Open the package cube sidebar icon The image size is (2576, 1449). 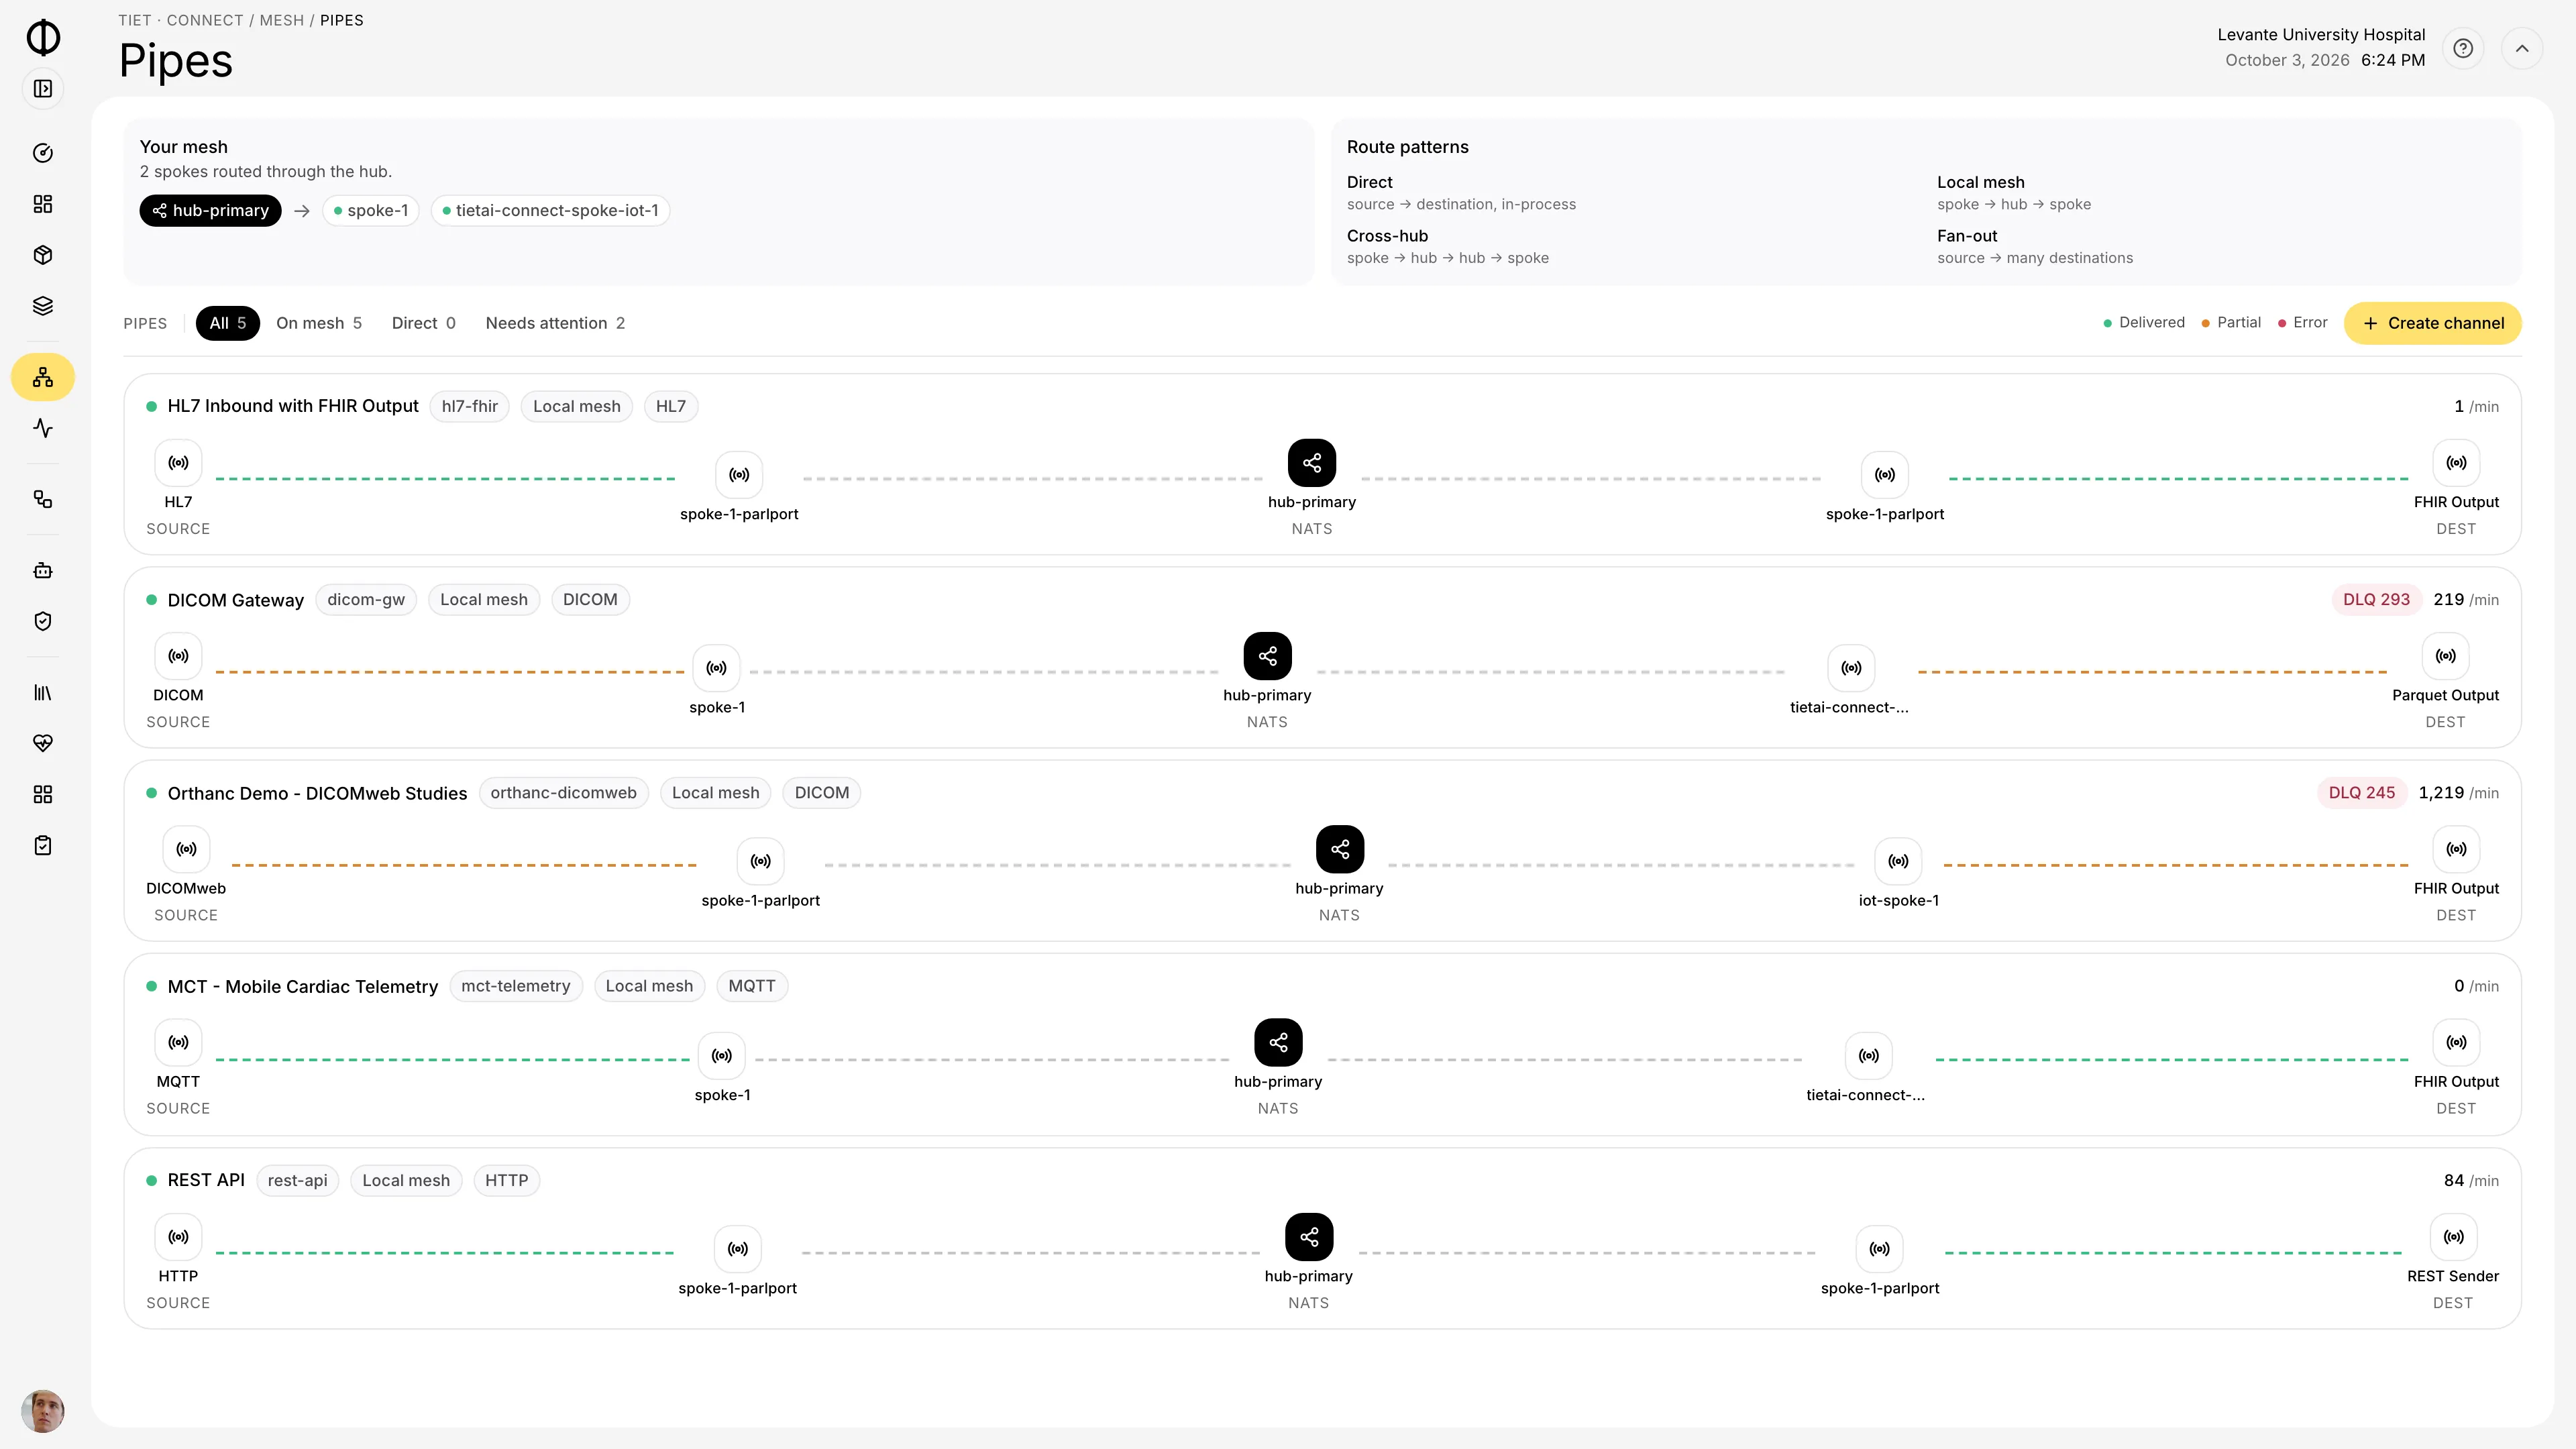pyautogui.click(x=43, y=255)
